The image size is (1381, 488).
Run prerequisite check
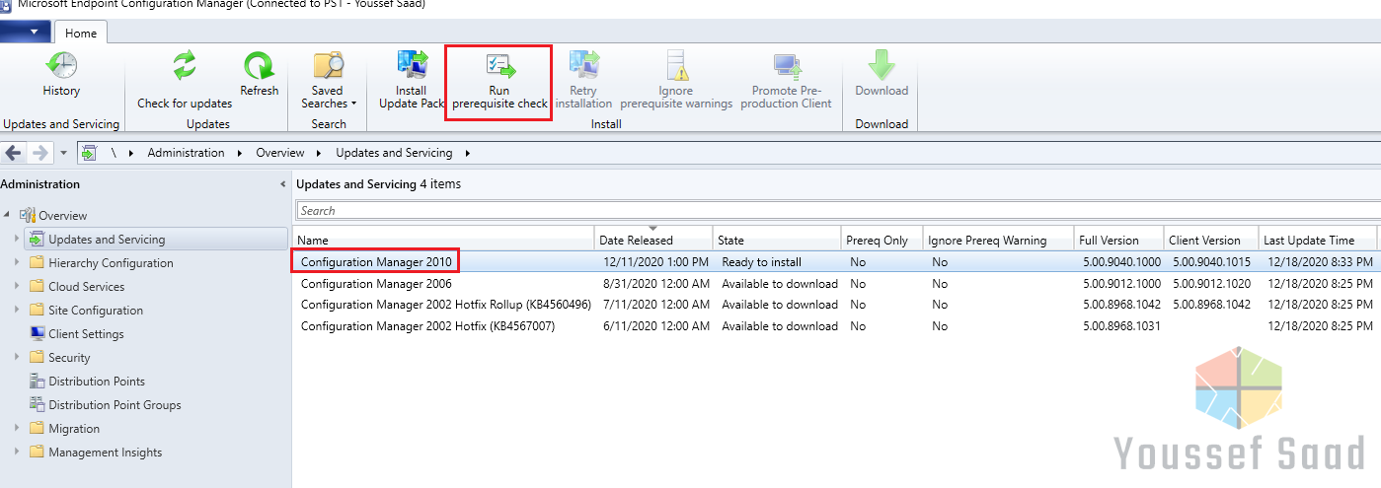(499, 81)
